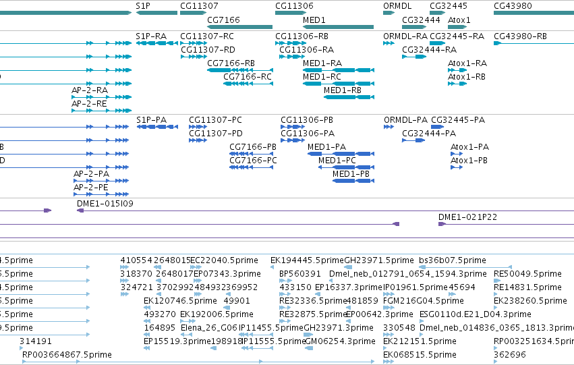Viewport: 574px width, 365px height.
Task: Click the CG11307 gene bar
Action: [194, 13]
